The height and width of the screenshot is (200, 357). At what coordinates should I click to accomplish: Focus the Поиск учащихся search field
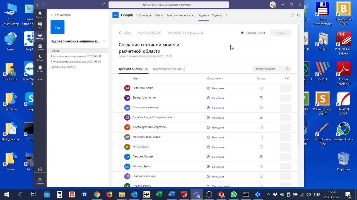272,69
